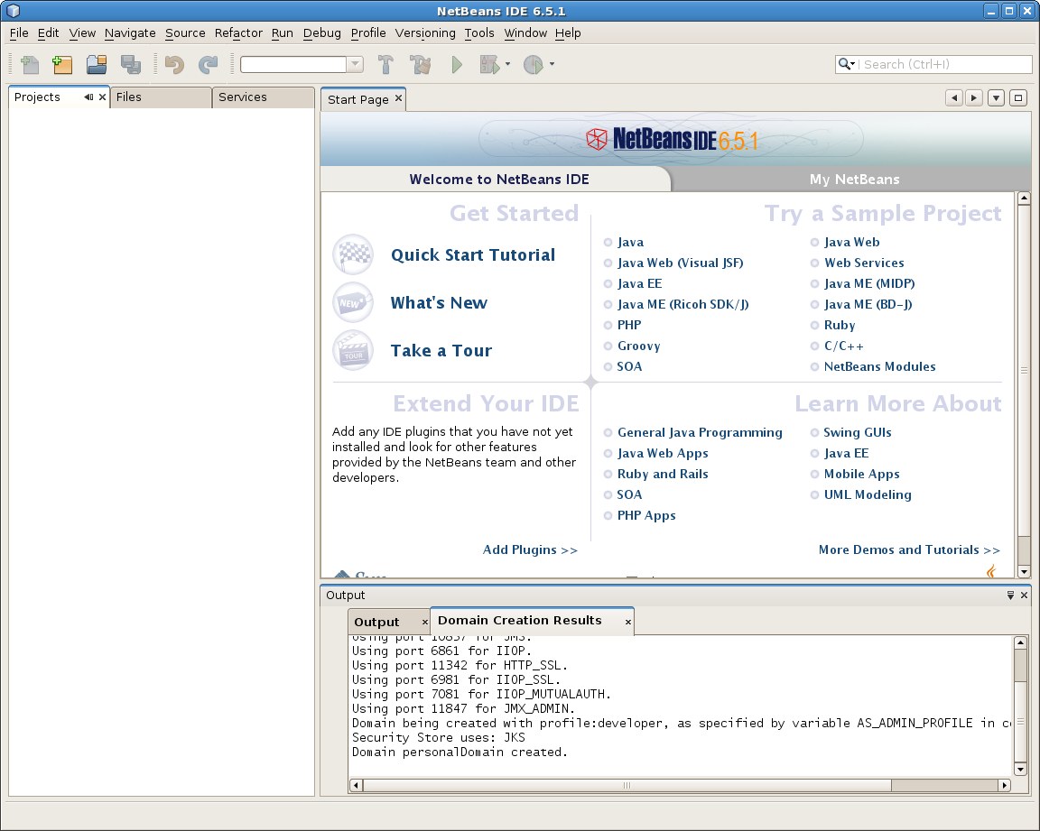Click the New Project toolbar icon
This screenshot has width=1040, height=831.
pyautogui.click(x=62, y=64)
